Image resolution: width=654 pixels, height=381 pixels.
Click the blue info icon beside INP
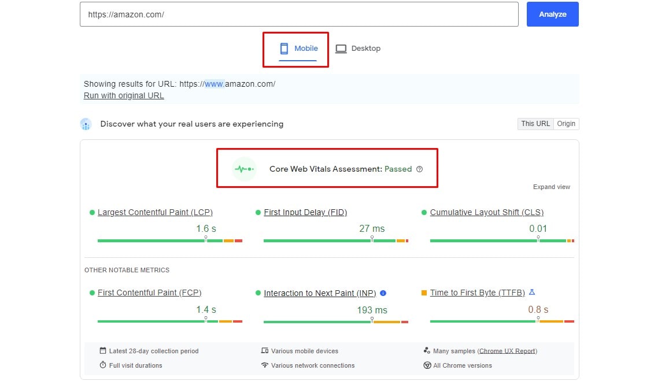tap(383, 293)
